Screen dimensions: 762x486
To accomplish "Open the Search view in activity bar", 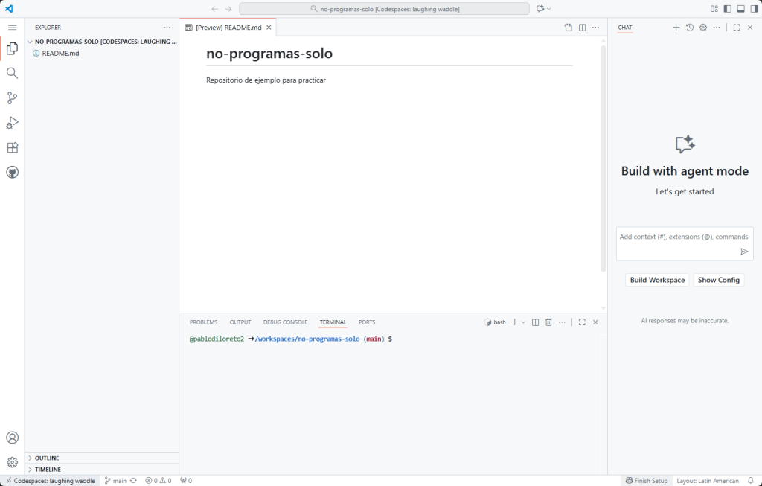I will point(12,73).
